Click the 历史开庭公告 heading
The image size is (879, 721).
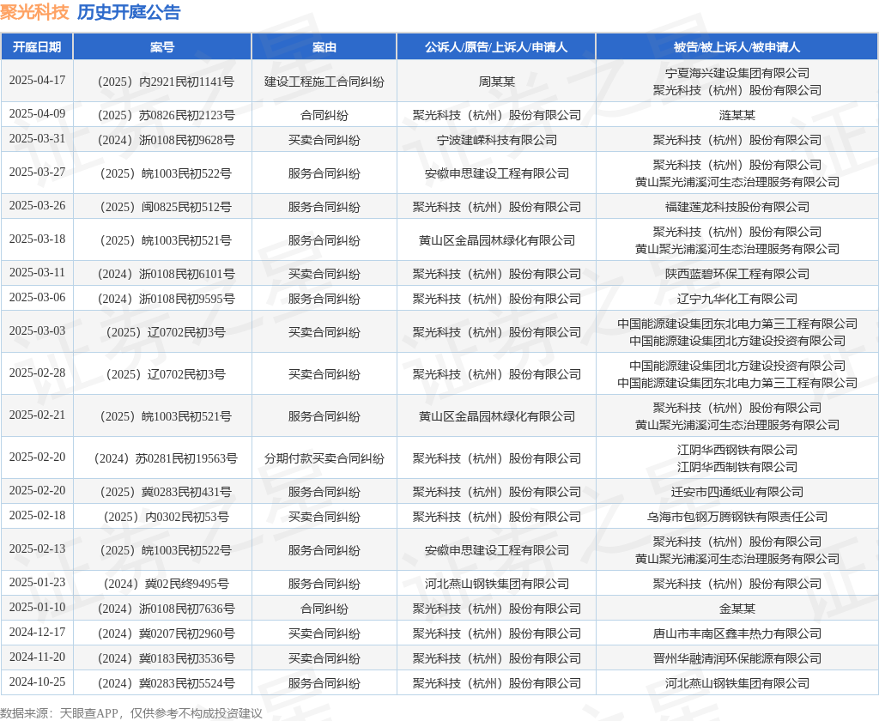129,12
